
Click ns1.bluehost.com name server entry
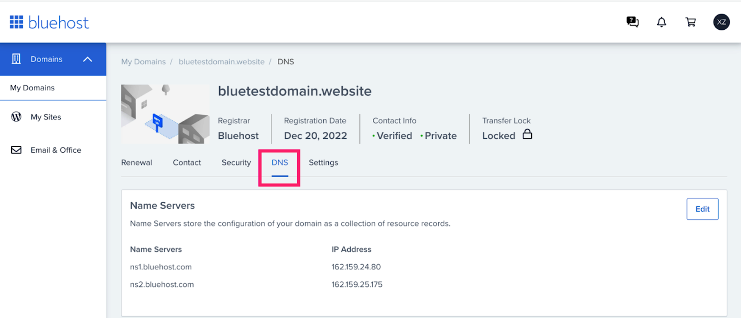(161, 267)
